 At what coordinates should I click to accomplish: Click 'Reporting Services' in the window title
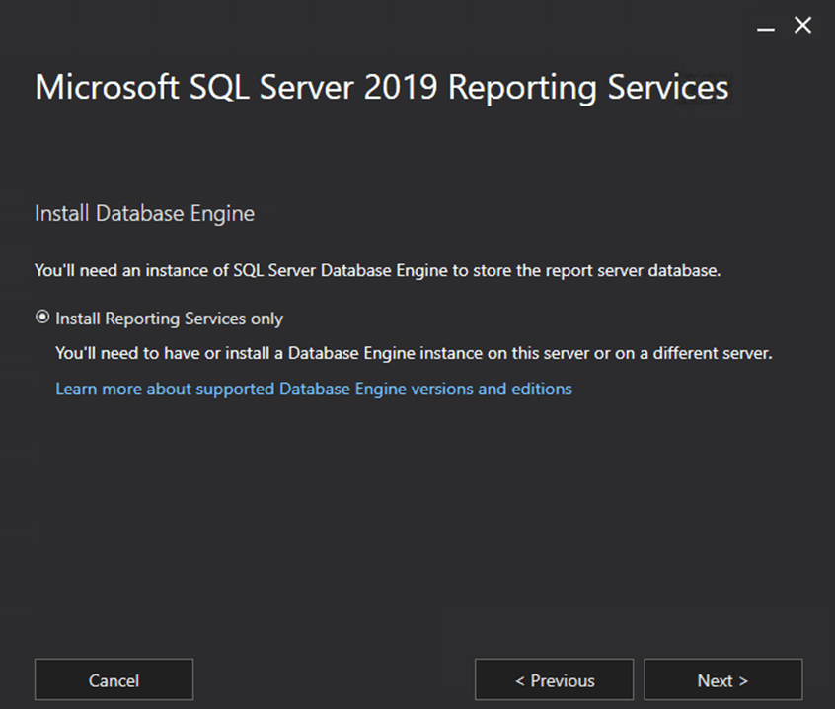coord(588,87)
